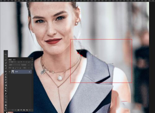This screenshot has width=155, height=113.
Task: Open the fill value dropdown arrow
Action: [32, 68]
